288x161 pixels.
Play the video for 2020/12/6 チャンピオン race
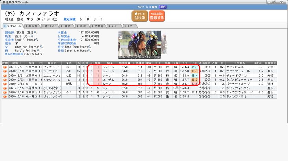[x=5, y=92]
